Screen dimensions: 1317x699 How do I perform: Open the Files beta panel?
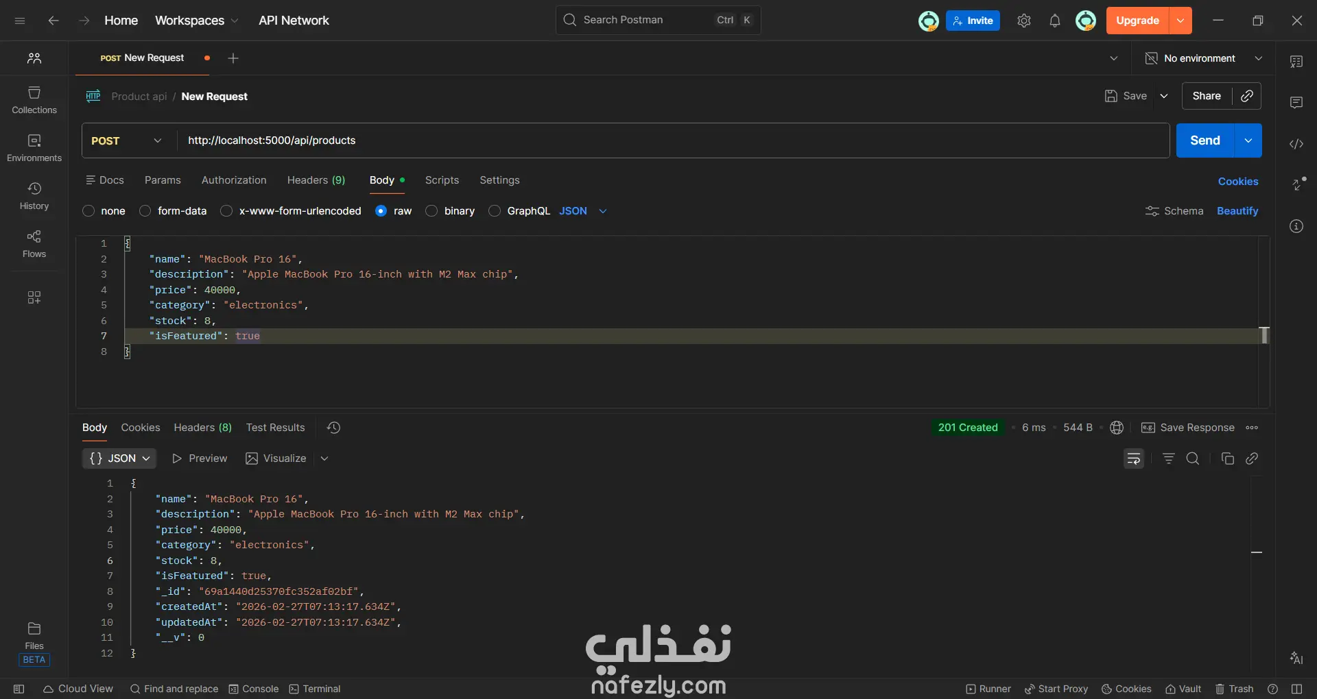tap(34, 644)
